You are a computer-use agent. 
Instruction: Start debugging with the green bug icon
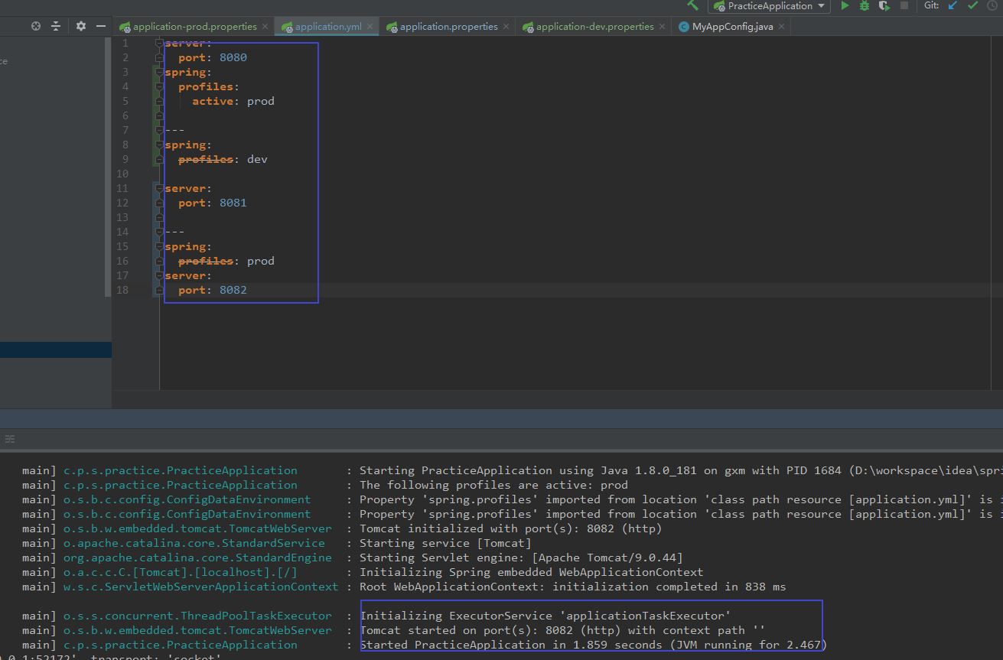tap(865, 5)
